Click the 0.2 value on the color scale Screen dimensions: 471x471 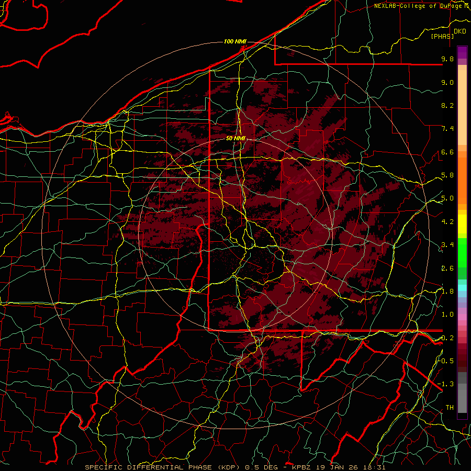tap(447, 338)
